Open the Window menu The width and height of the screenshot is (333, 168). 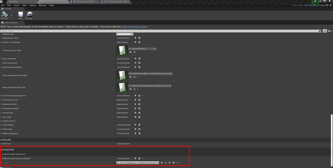click(42, 5)
